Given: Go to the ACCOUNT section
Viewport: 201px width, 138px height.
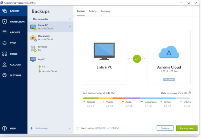Looking at the screenshot, I should coord(16,65).
